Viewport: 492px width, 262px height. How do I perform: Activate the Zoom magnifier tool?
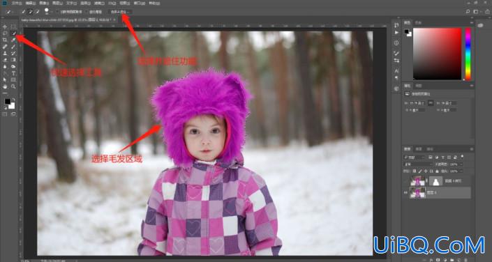13,86
